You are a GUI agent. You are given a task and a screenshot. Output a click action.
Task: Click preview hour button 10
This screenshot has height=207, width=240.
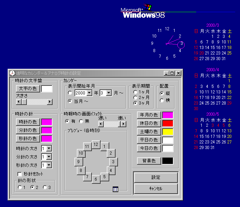[x=81, y=153]
